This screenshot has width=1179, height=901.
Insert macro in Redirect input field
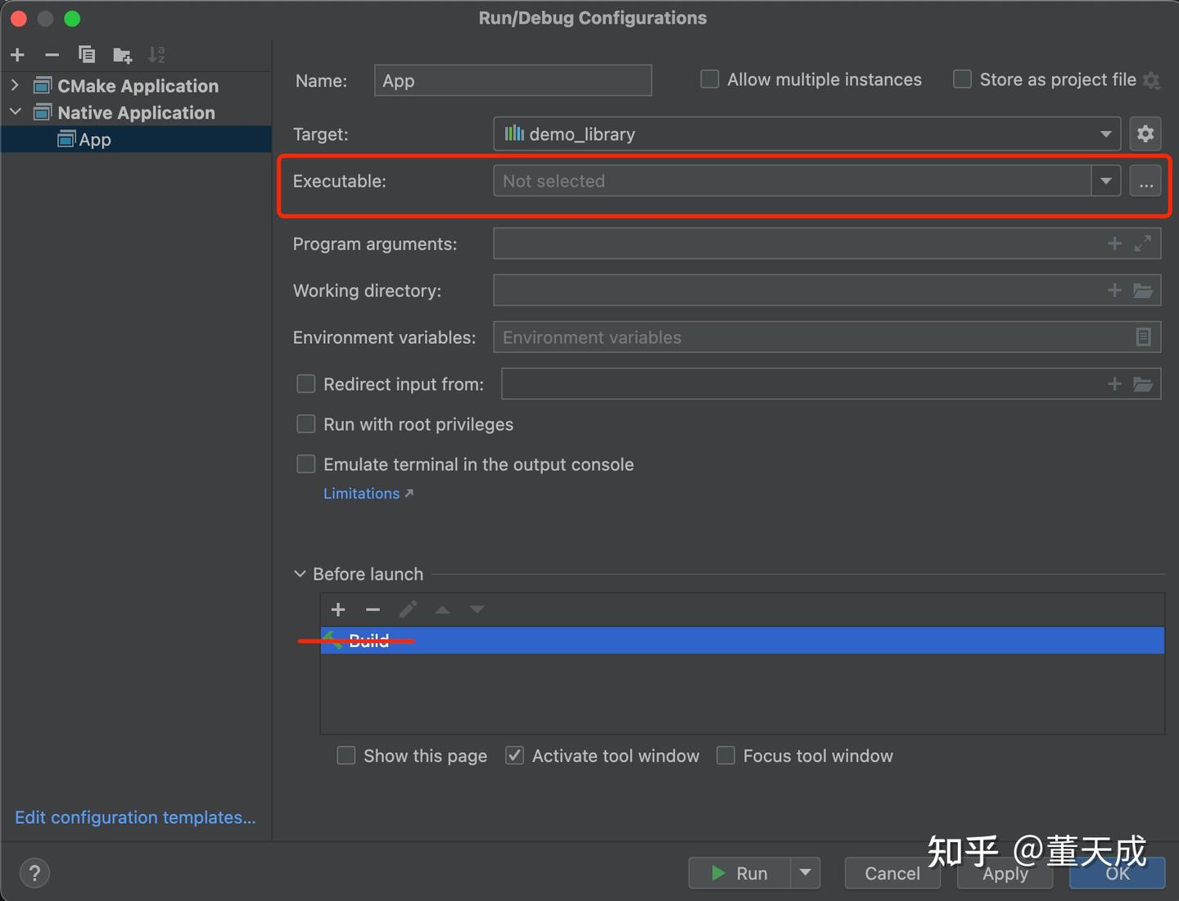(x=1114, y=383)
